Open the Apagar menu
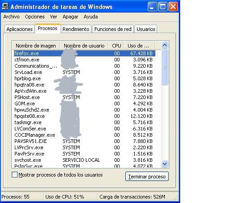 [71, 17]
